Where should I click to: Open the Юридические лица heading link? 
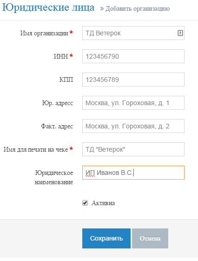click(48, 7)
